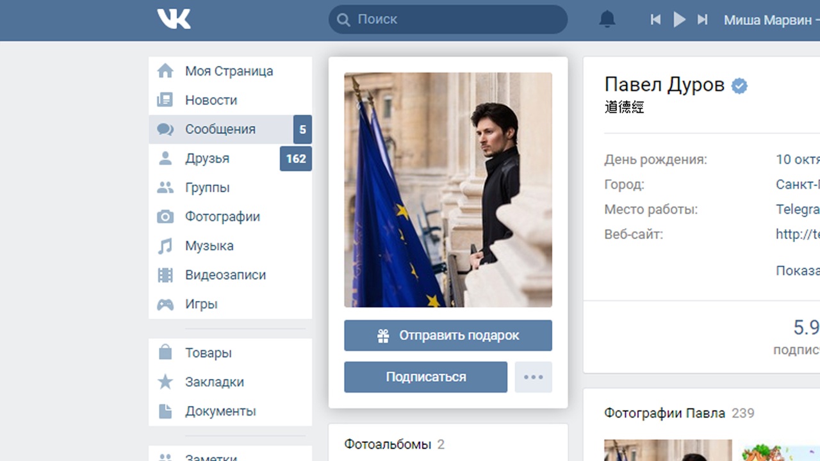Image resolution: width=820 pixels, height=461 pixels.
Task: Open Музыка via the note icon
Action: click(165, 246)
